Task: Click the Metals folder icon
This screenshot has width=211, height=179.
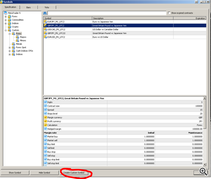Action: 13,44
